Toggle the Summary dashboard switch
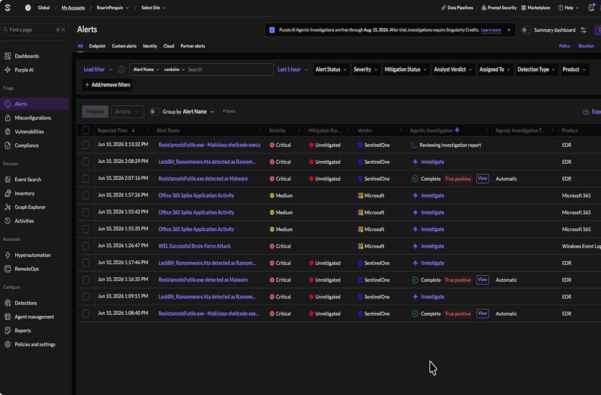The image size is (601, 395). tap(526, 30)
